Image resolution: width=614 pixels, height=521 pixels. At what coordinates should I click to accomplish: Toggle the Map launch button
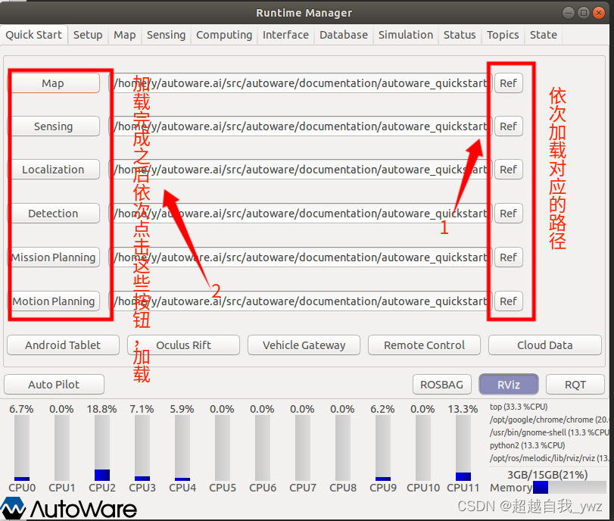point(53,83)
